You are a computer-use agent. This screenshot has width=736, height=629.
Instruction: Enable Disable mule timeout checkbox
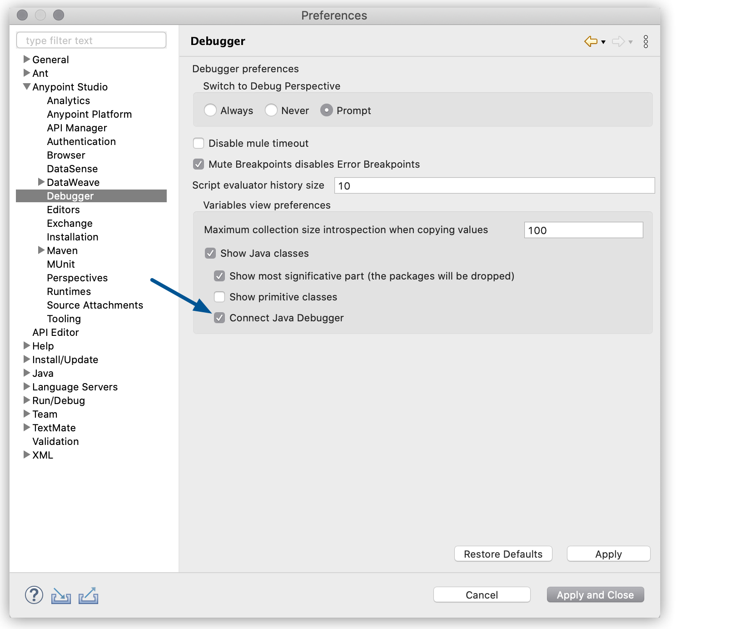coord(199,143)
